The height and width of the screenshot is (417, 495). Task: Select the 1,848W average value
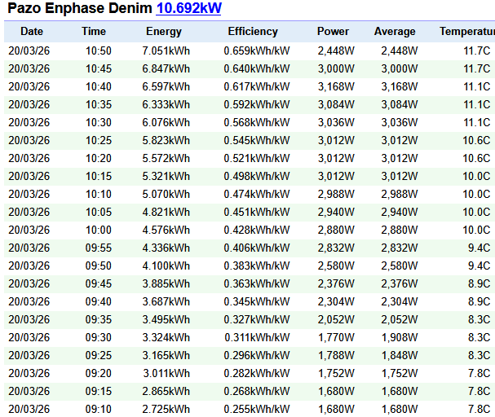pyautogui.click(x=400, y=356)
